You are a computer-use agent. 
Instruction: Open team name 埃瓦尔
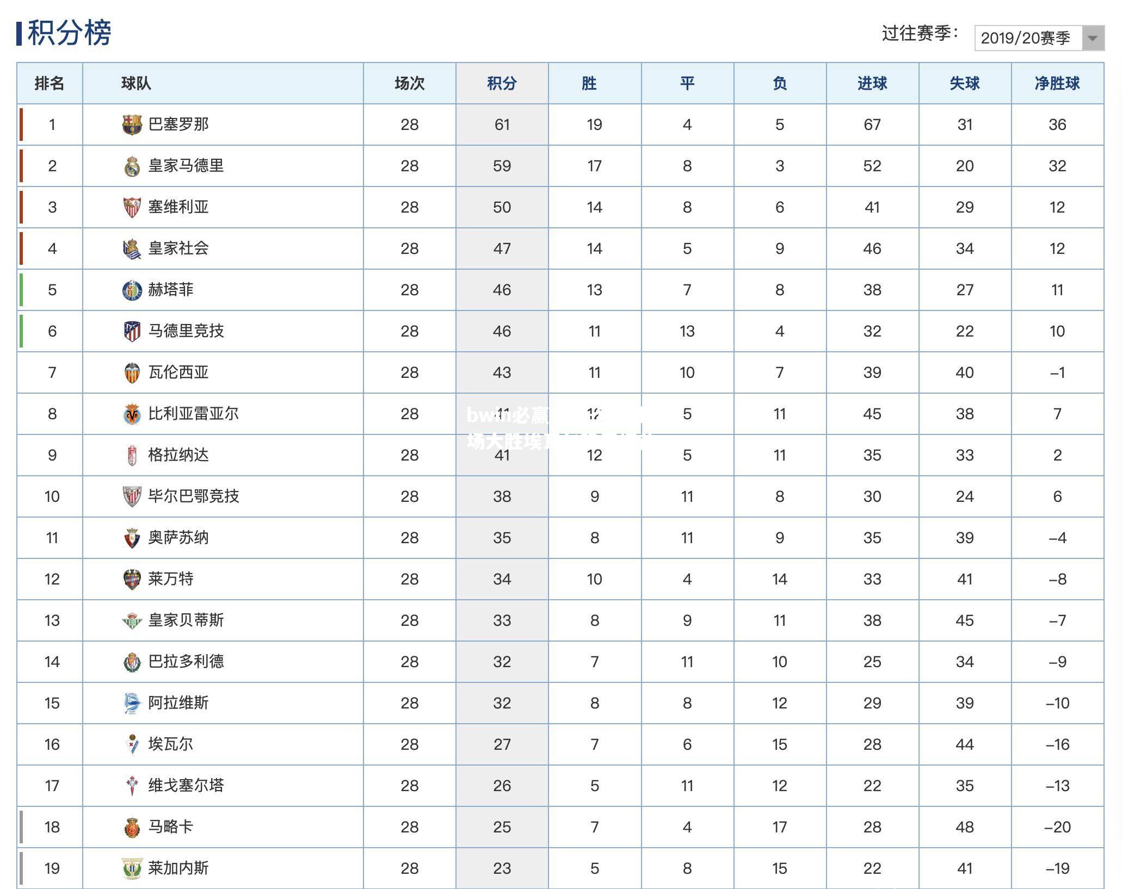point(171,744)
